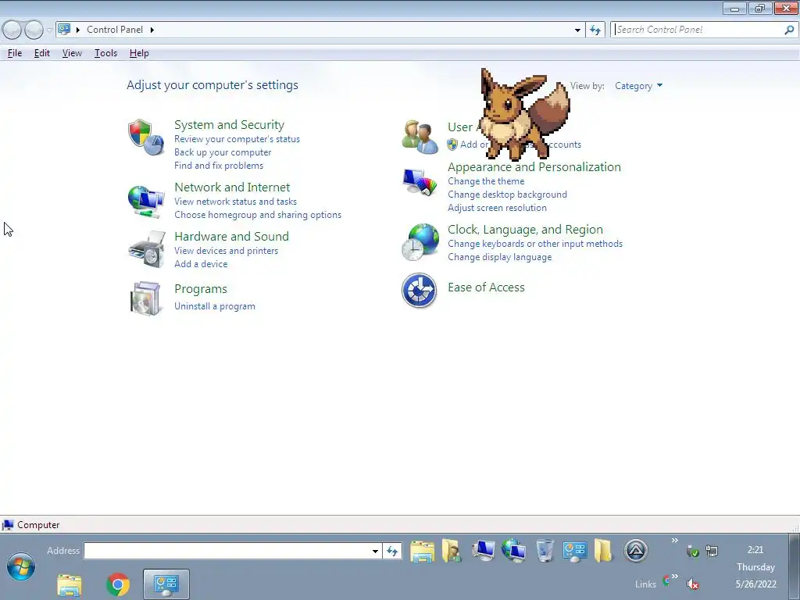Open Windows Explorer from the taskbar
Image resolution: width=800 pixels, height=600 pixels.
click(70, 584)
